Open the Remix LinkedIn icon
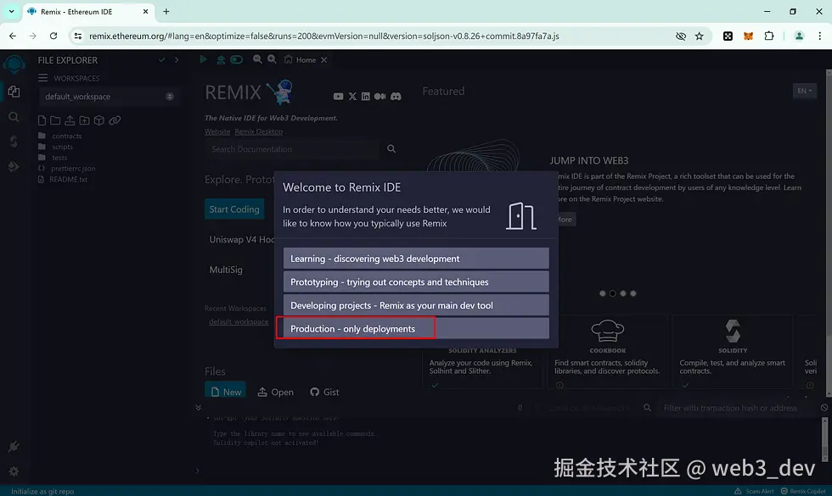This screenshot has height=496, width=832. click(366, 97)
